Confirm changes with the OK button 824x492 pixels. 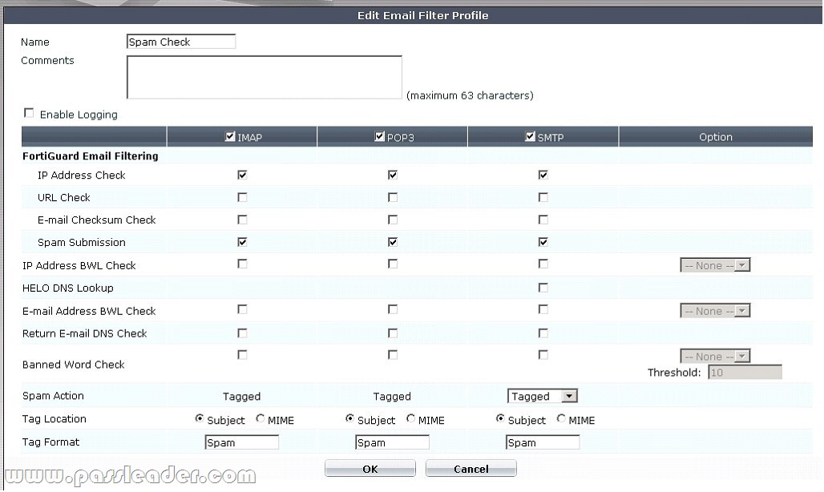click(370, 469)
